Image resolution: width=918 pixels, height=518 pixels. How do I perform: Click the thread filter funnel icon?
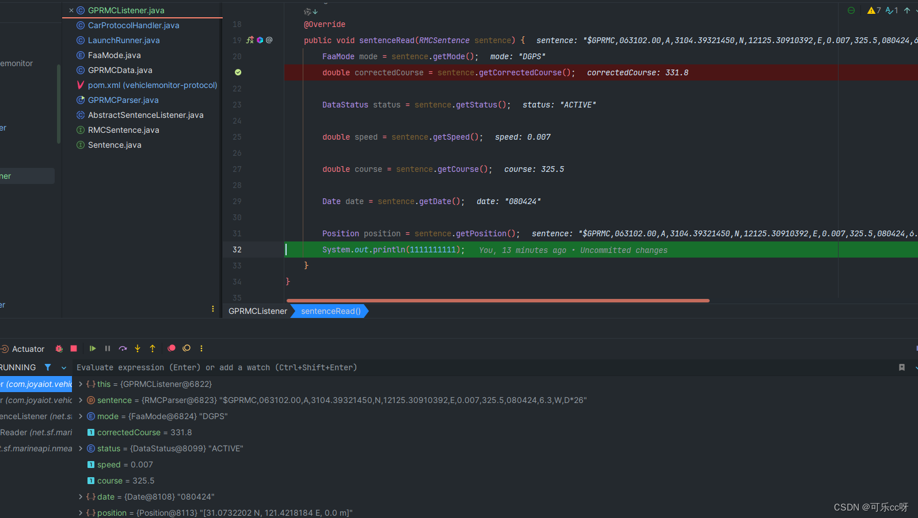click(48, 367)
